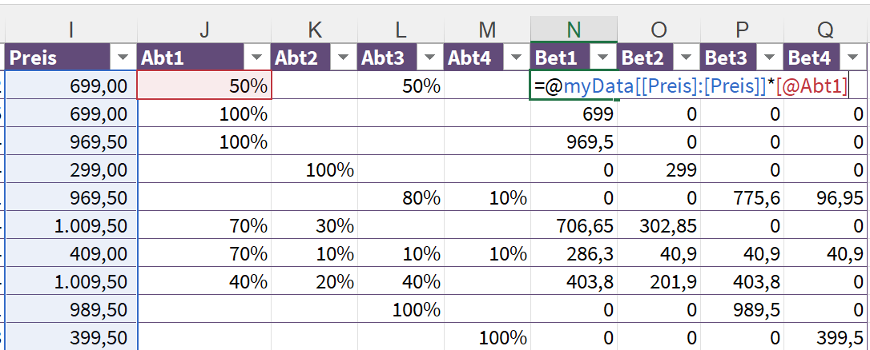Click the Abt4 cell with 100%
This screenshot has width=870, height=350.
(487, 337)
